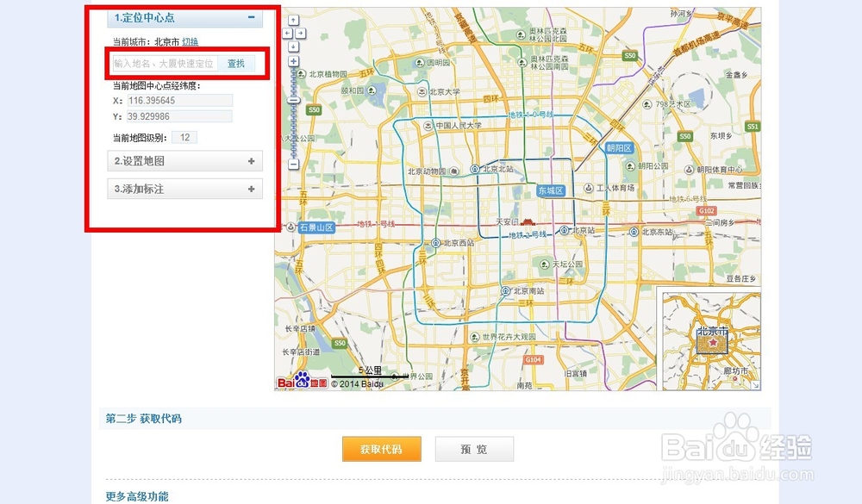This screenshot has height=504, width=862.
Task: Click the 第二步 获取代码 heading
Action: (143, 419)
